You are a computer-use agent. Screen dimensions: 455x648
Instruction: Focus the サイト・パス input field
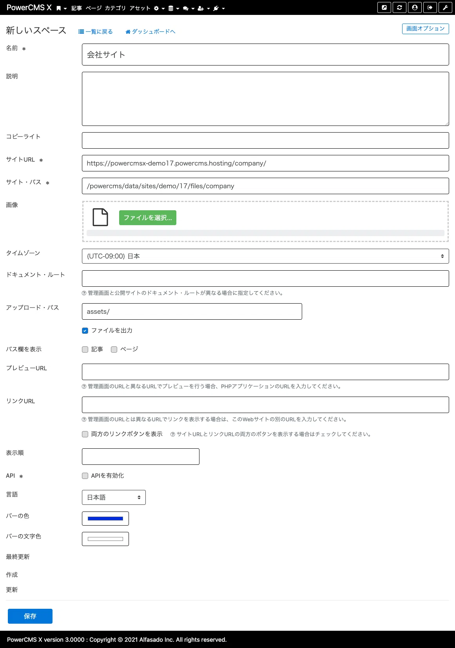point(265,186)
